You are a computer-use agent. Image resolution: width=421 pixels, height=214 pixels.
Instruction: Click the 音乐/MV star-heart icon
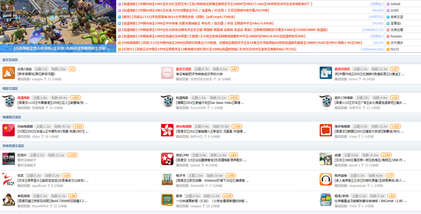click(x=167, y=159)
